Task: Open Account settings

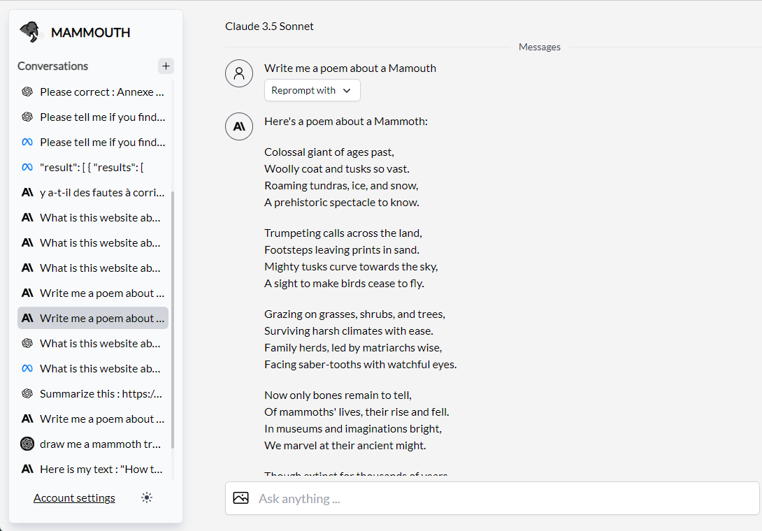Action: pyautogui.click(x=74, y=497)
